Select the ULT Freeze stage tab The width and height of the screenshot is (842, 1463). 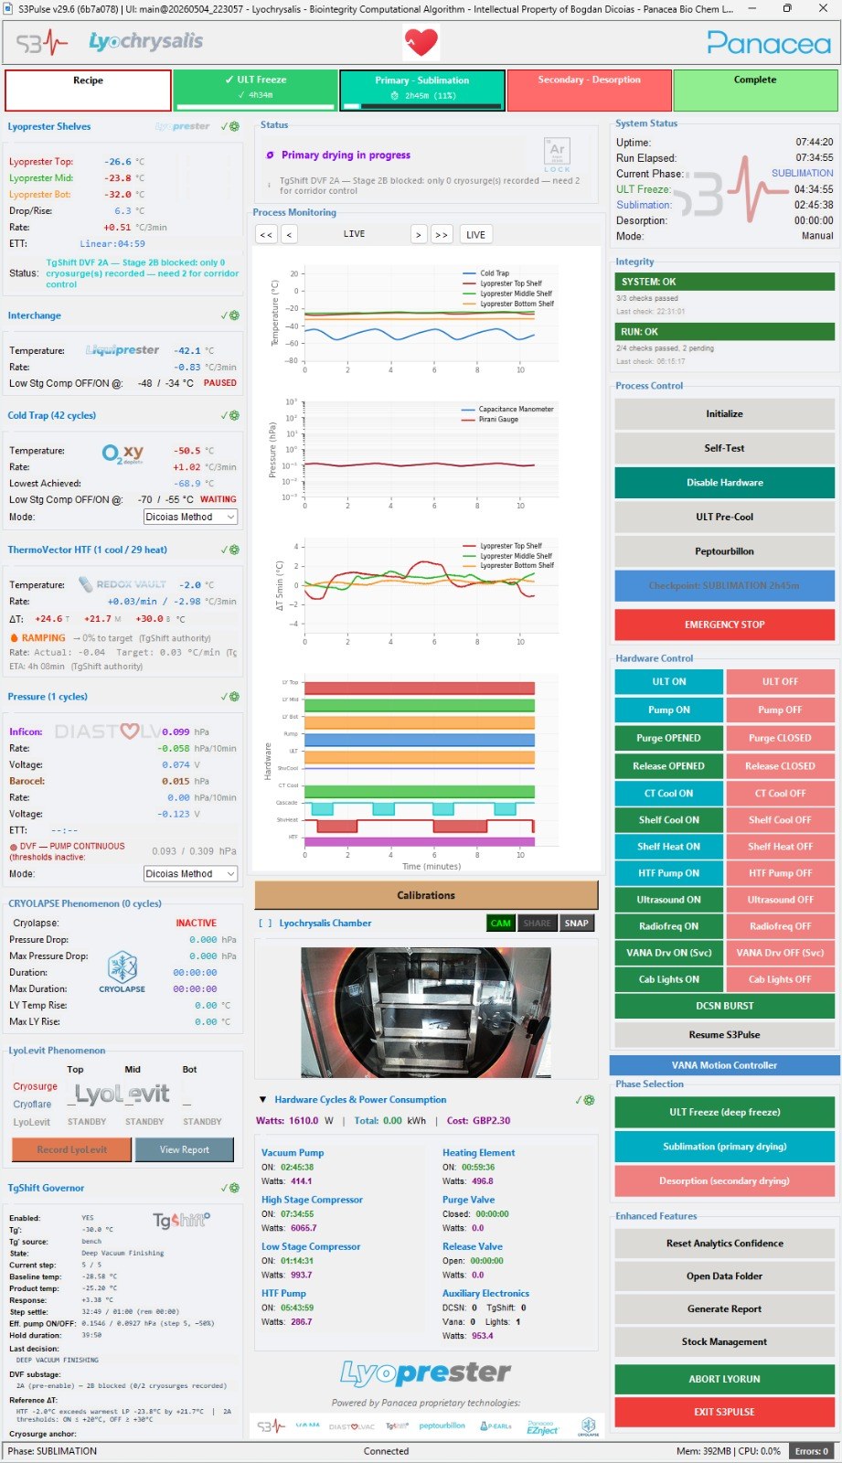point(255,90)
